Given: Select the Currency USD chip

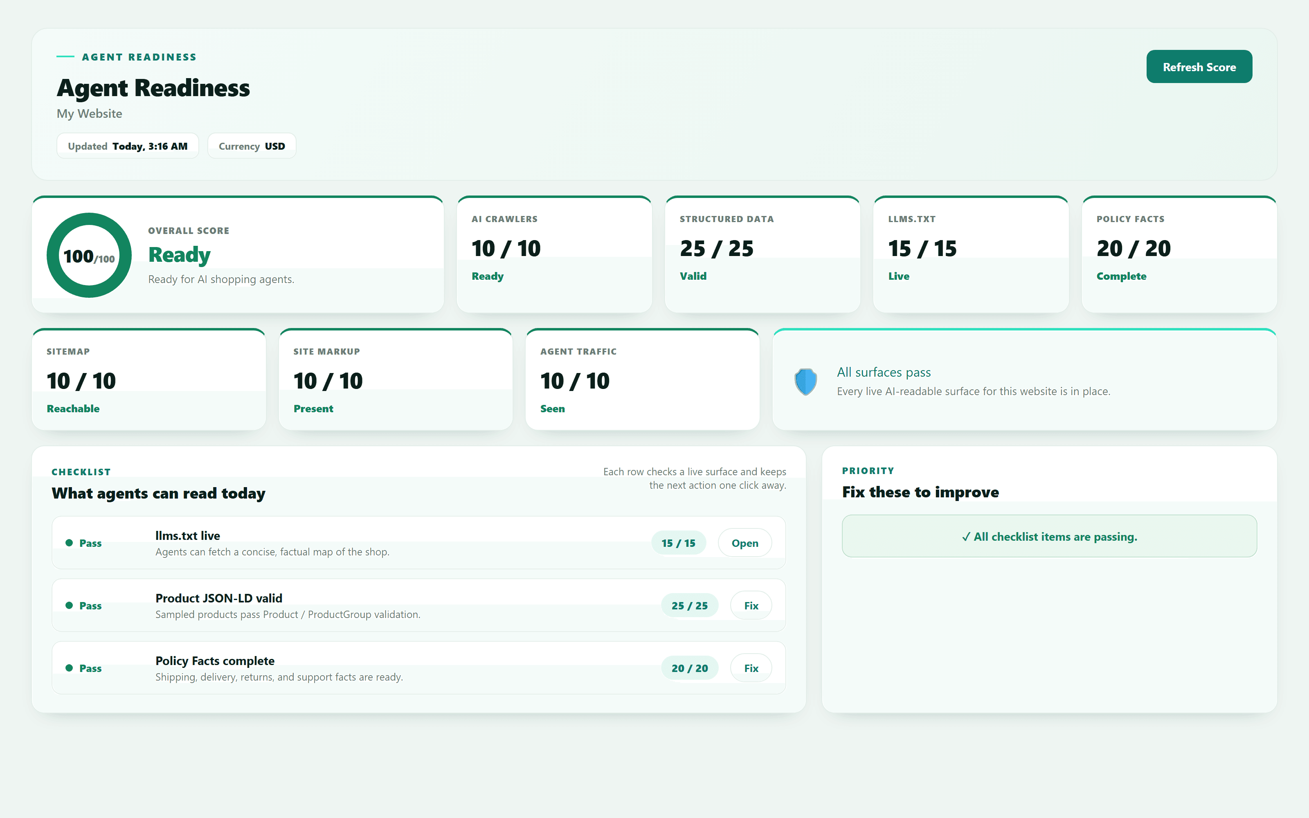Looking at the screenshot, I should pos(252,146).
